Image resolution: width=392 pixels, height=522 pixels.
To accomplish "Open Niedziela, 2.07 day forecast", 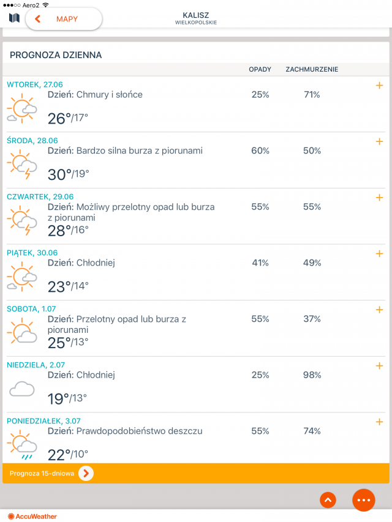I will tap(36, 365).
